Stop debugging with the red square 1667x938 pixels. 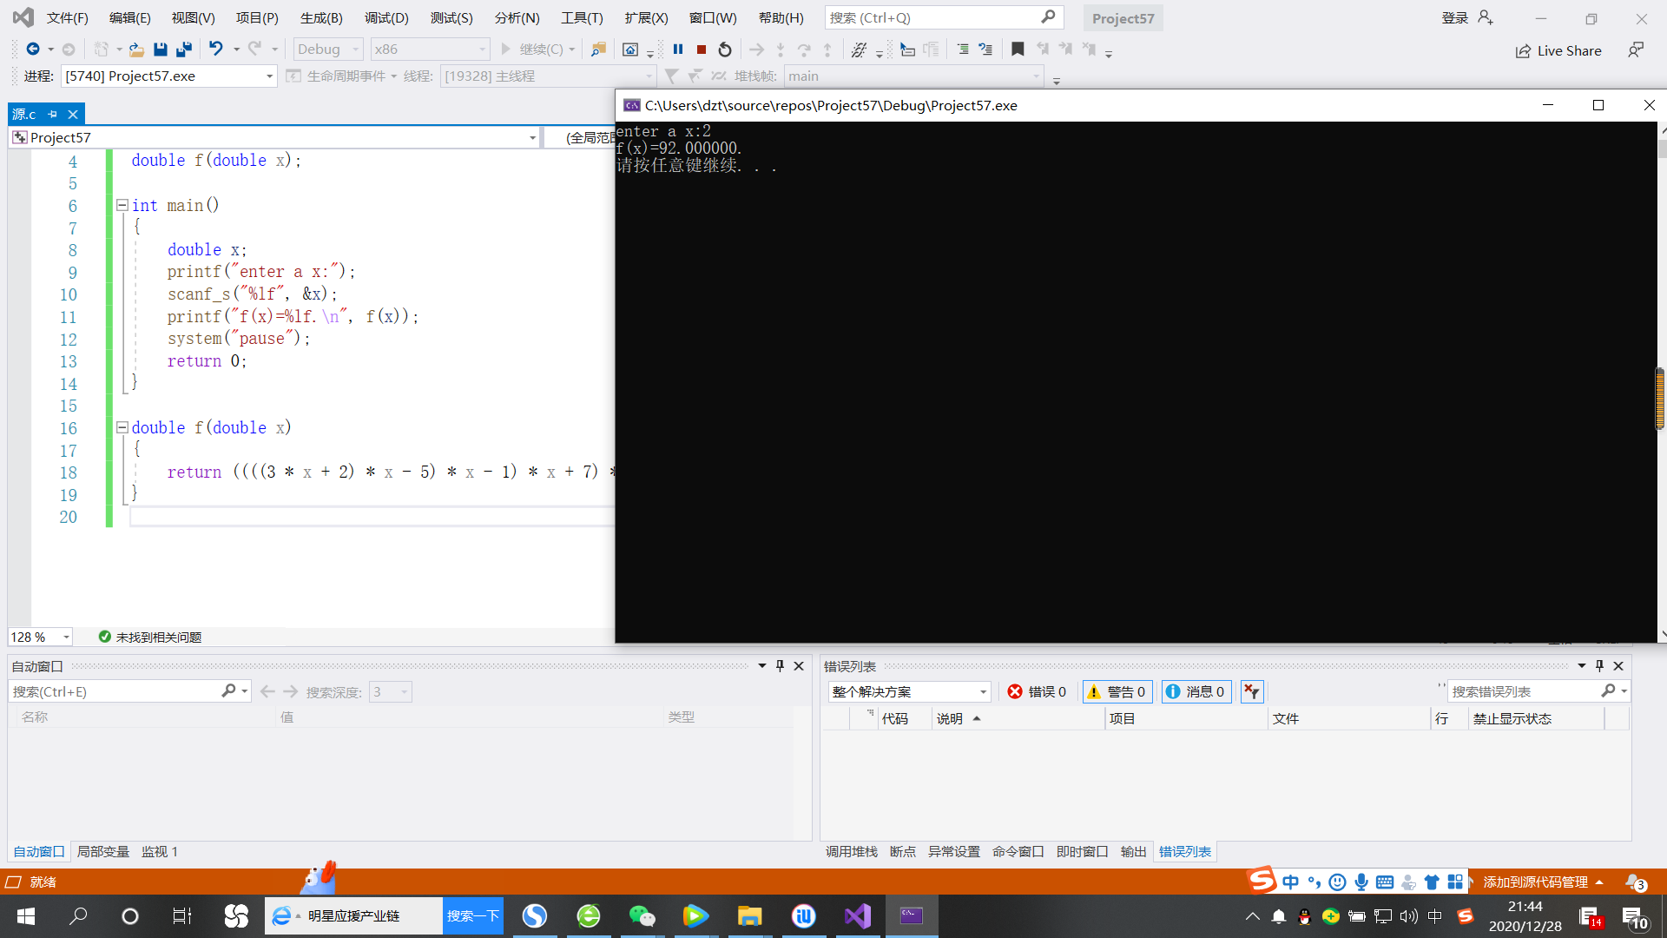[x=702, y=50]
